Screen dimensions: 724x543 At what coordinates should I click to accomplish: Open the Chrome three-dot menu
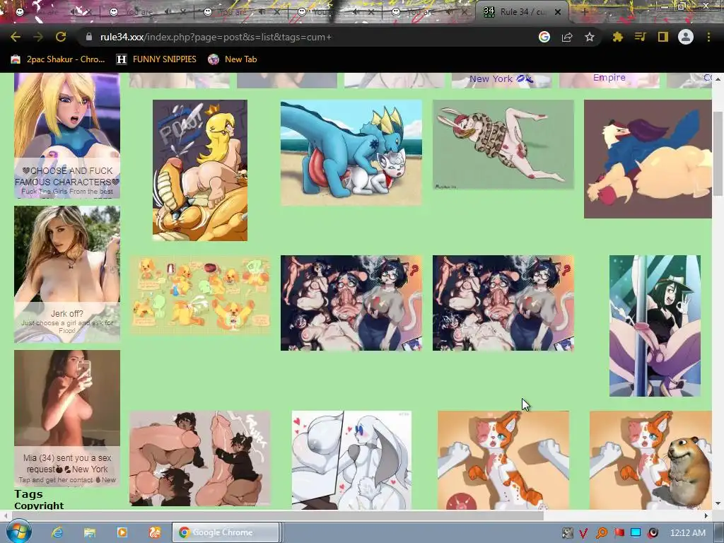pyautogui.click(x=708, y=37)
